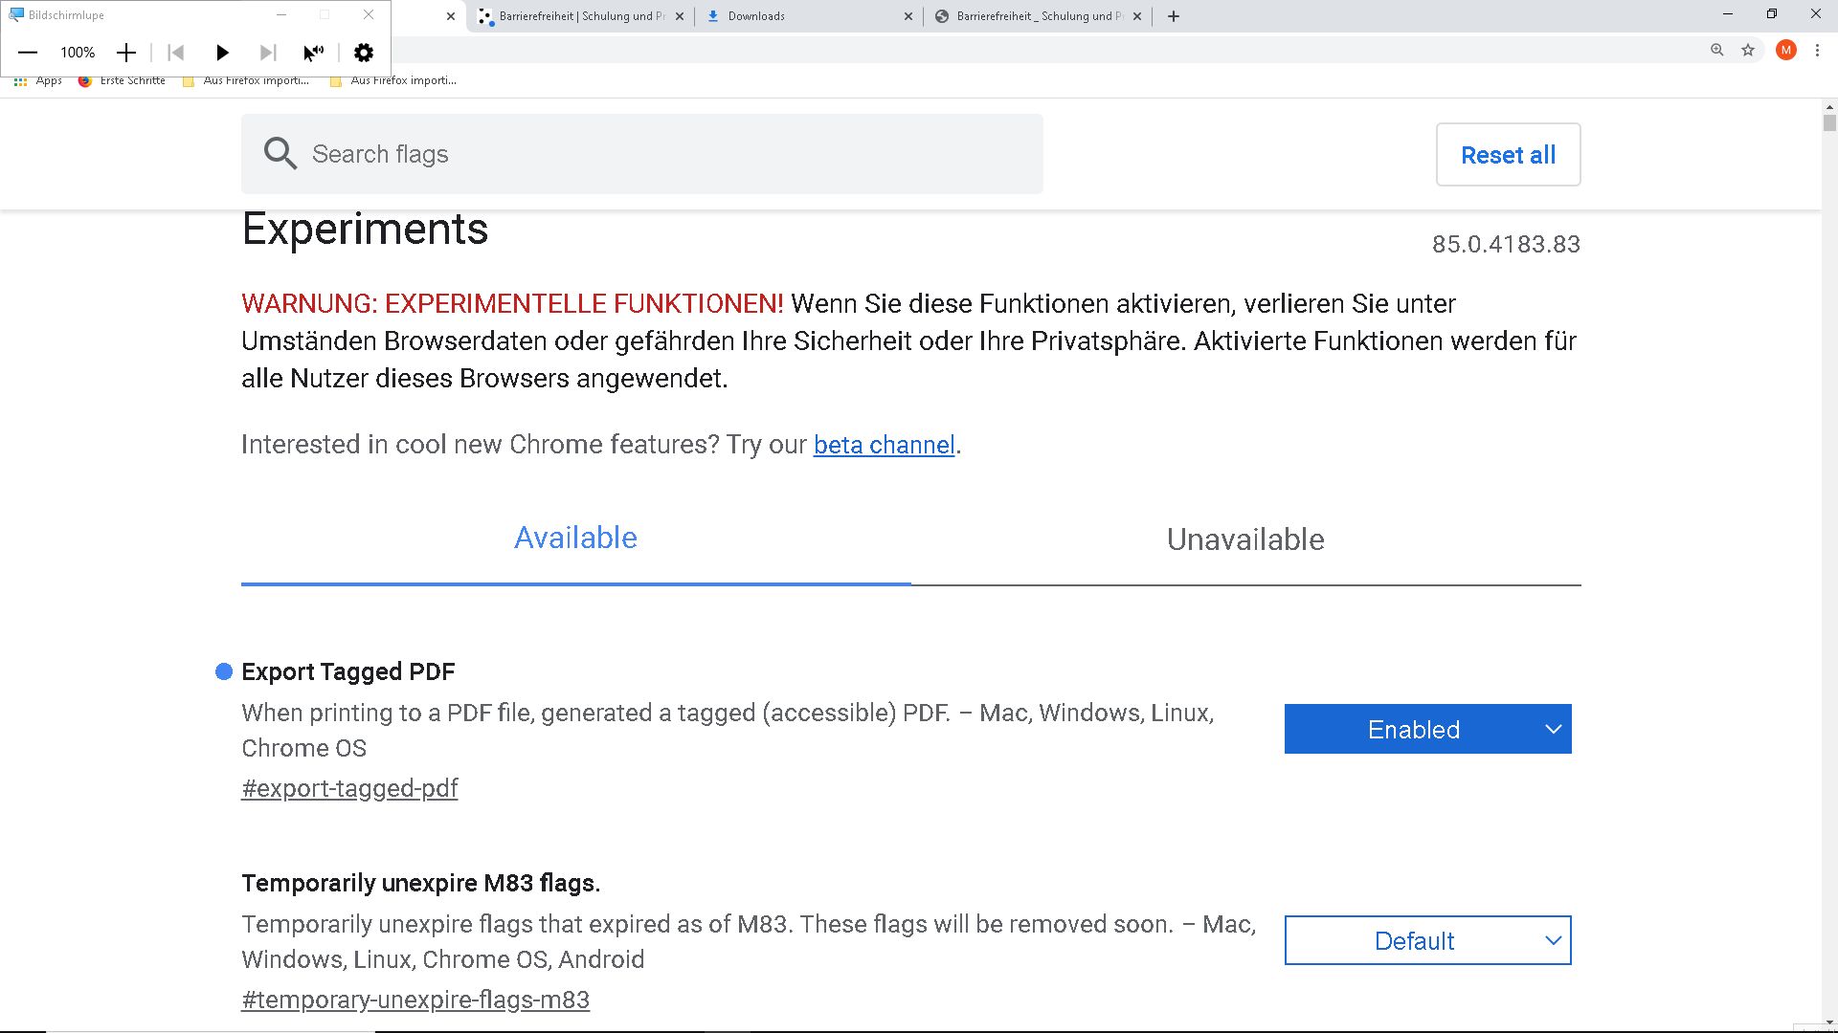The height and width of the screenshot is (1033, 1838).
Task: Open the profile avatar M
Action: (1785, 50)
